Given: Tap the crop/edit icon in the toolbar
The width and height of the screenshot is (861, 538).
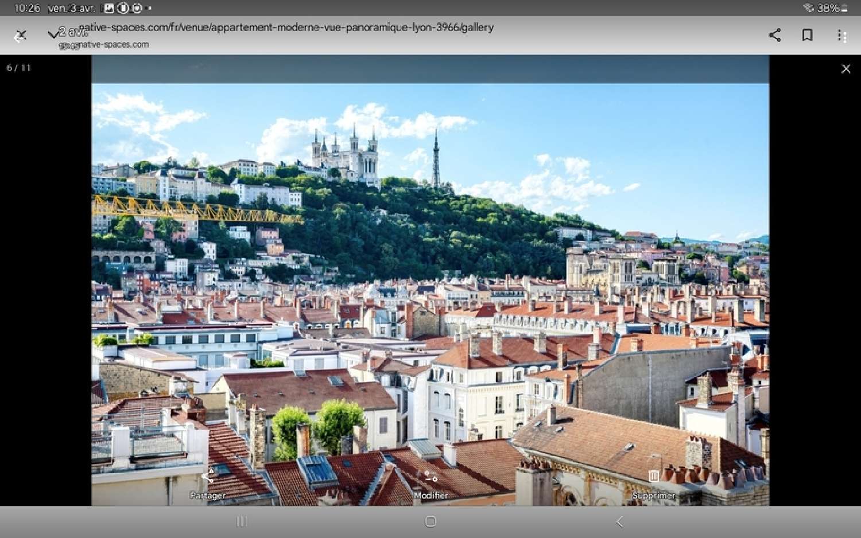Looking at the screenshot, I should click(x=21, y=36).
